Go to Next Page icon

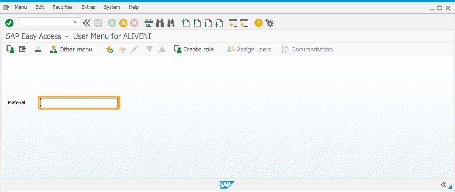click(x=207, y=23)
